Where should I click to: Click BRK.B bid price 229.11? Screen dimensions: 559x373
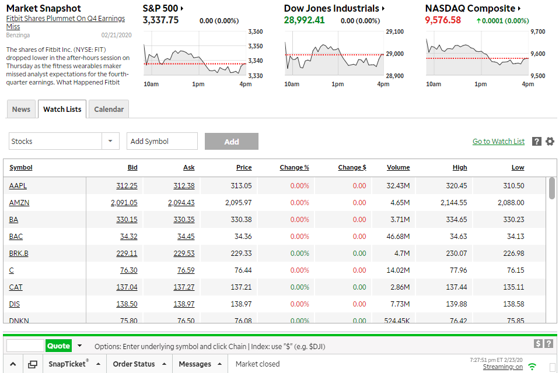(x=127, y=254)
